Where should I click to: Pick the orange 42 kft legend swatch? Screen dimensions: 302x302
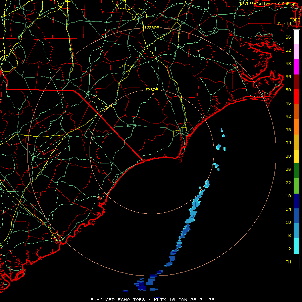(296, 127)
